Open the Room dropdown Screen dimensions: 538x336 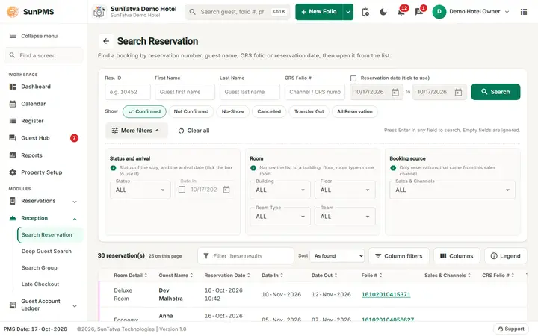click(344, 217)
